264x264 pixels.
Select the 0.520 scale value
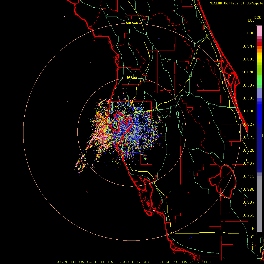point(248,150)
